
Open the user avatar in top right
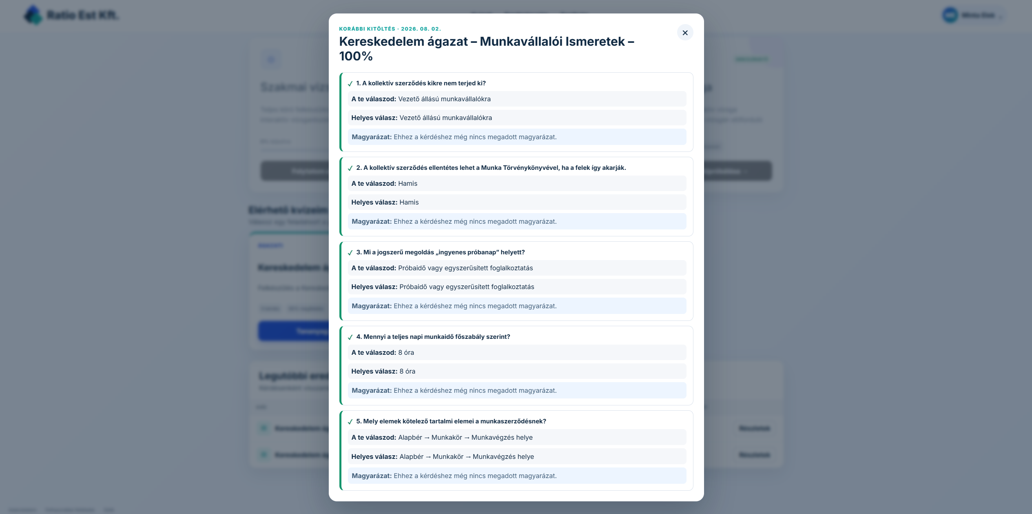pyautogui.click(x=950, y=15)
